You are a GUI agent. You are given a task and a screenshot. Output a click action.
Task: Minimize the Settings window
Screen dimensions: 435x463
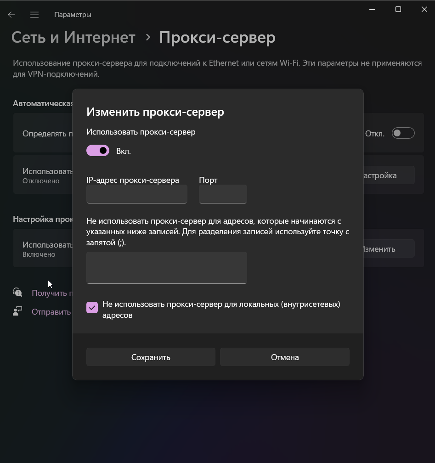(x=372, y=10)
